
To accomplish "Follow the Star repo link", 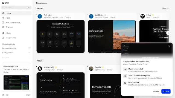I will click(x=159, y=85).
